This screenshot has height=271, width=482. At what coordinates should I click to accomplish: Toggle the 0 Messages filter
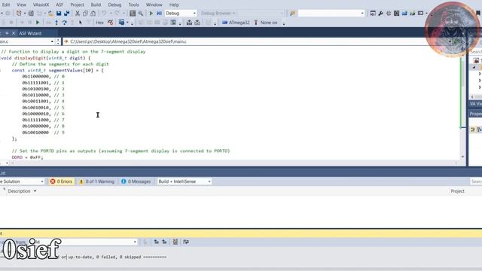136,181
